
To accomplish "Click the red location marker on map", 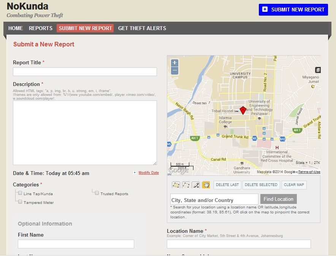I will tap(243, 110).
